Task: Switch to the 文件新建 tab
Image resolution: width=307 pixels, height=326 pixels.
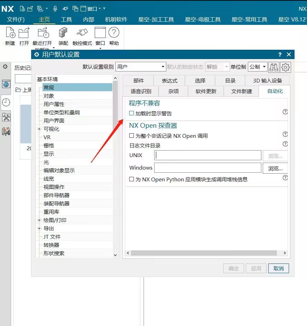Action: tap(241, 91)
